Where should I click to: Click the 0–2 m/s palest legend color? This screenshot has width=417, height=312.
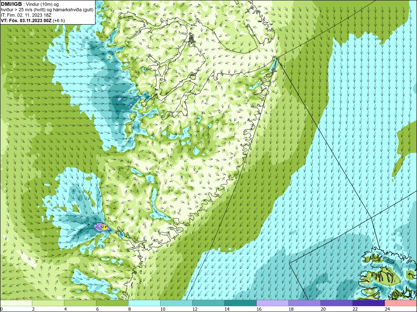click(16, 304)
